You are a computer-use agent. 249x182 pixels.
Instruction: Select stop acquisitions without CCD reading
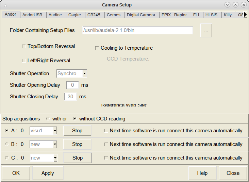click(x=74, y=119)
